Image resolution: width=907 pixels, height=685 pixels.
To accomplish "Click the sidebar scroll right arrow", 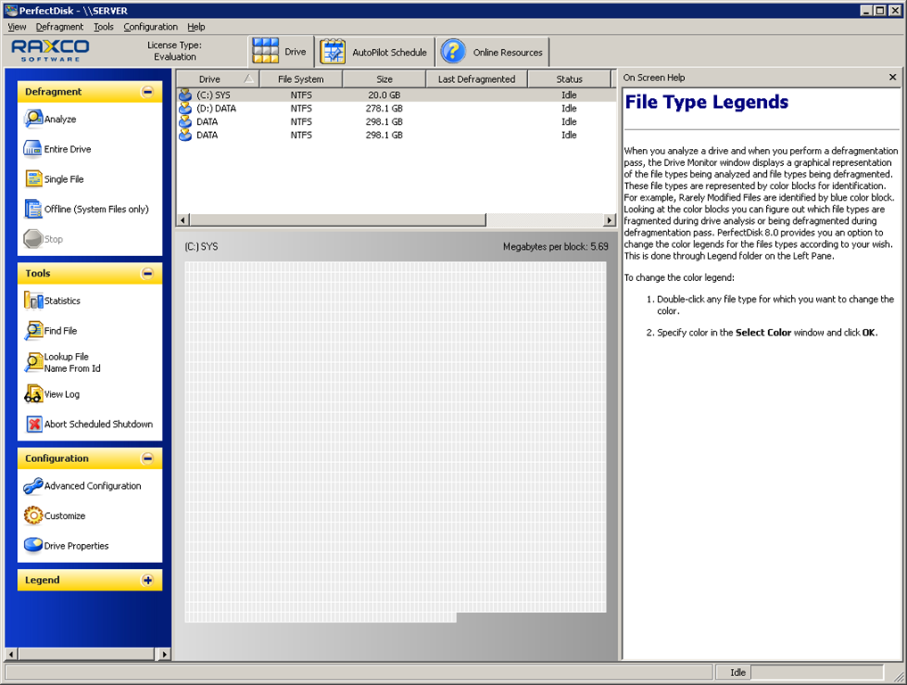I will click(x=164, y=655).
